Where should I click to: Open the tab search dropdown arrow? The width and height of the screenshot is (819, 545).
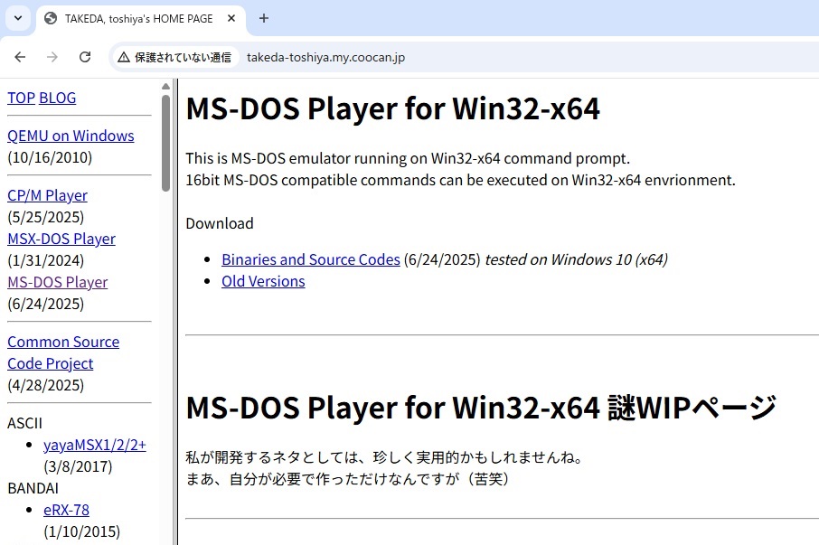coord(18,18)
